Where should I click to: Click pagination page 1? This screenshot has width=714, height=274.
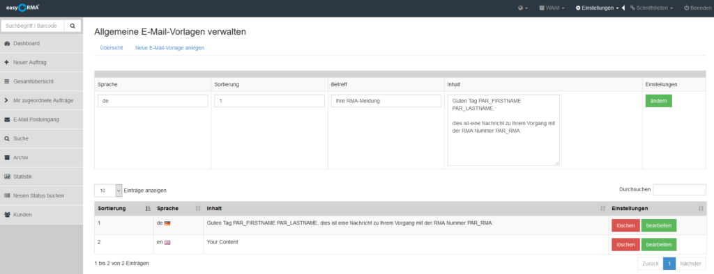pyautogui.click(x=669, y=264)
